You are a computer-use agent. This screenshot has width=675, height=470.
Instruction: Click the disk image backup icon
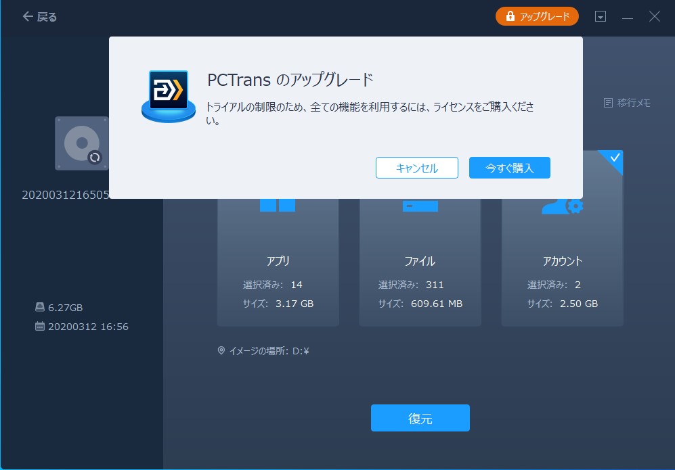[82, 143]
